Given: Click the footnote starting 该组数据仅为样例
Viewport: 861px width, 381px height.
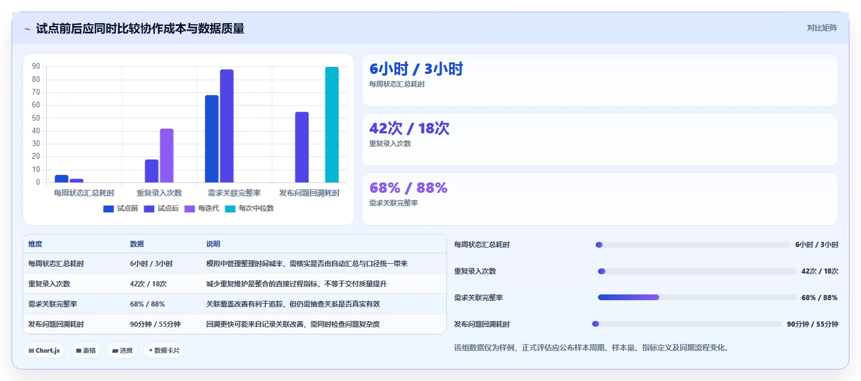Looking at the screenshot, I should click(x=592, y=348).
